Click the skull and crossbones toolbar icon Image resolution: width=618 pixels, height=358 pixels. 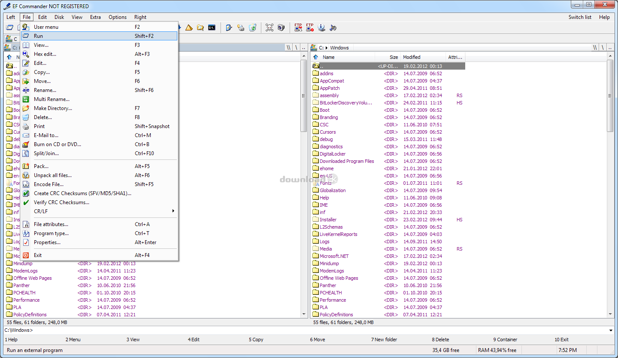270,28
